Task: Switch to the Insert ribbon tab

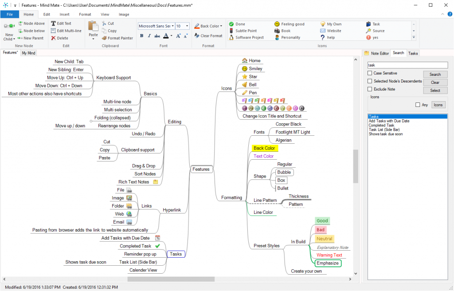Action: tap(65, 14)
